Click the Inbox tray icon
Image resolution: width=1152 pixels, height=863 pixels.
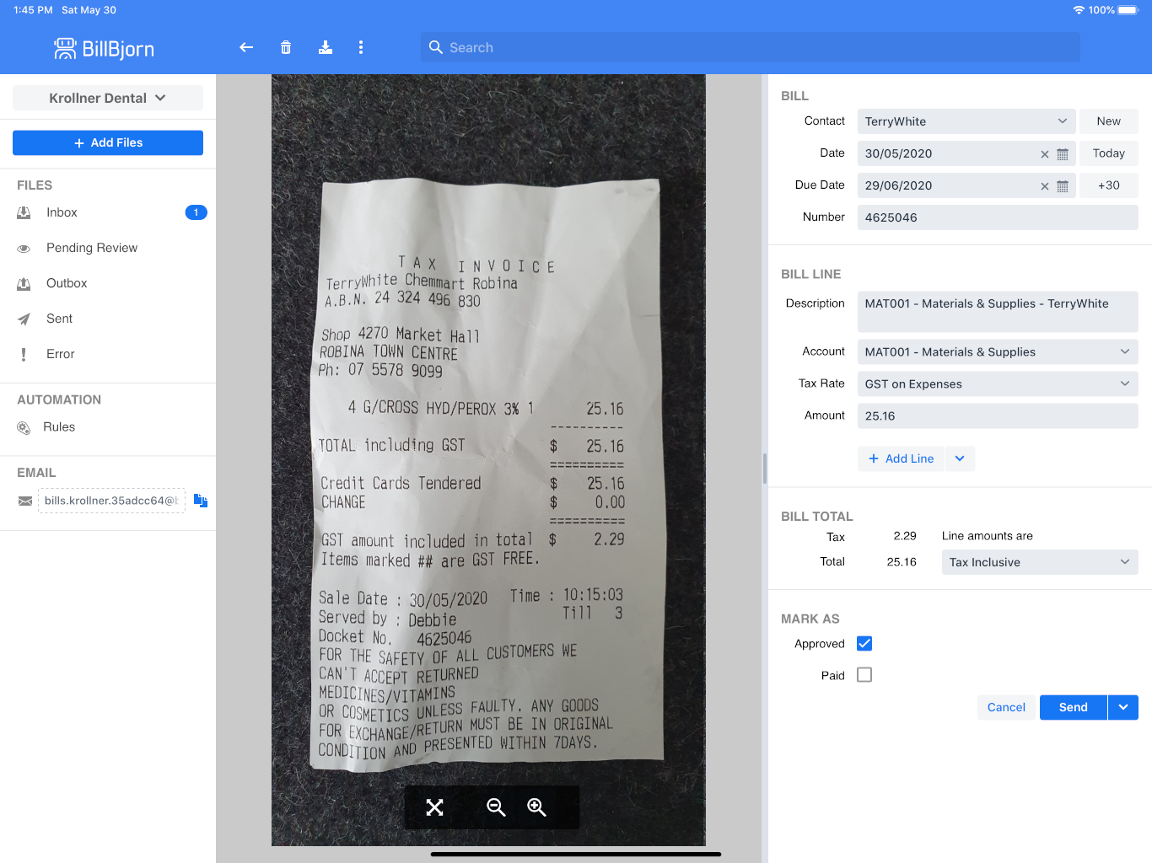[24, 213]
